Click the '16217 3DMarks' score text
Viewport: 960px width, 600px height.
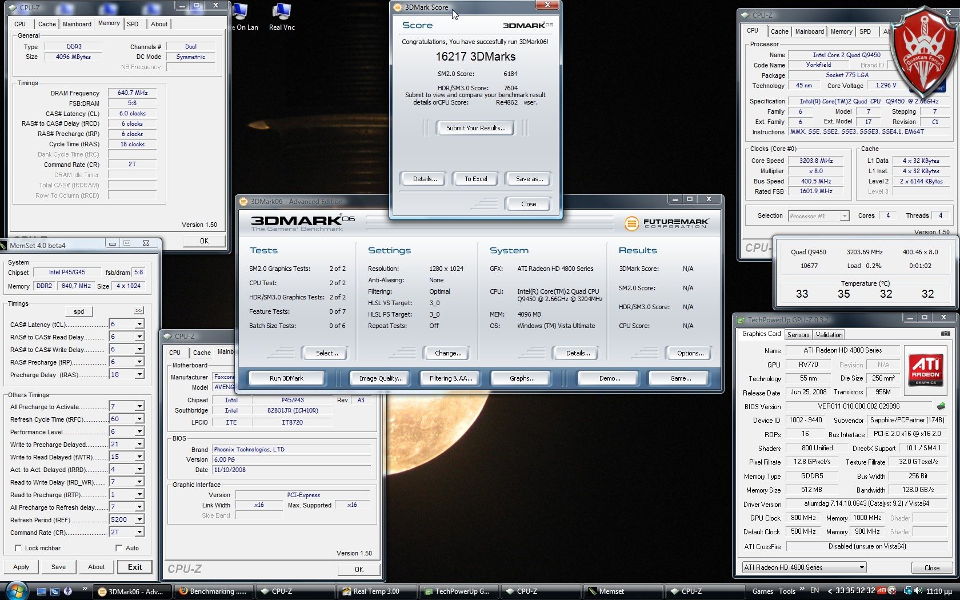pos(475,57)
